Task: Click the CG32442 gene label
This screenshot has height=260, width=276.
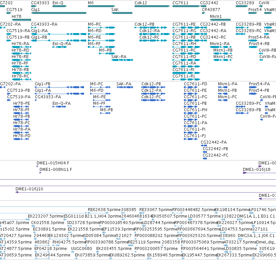Action: click(x=209, y=3)
